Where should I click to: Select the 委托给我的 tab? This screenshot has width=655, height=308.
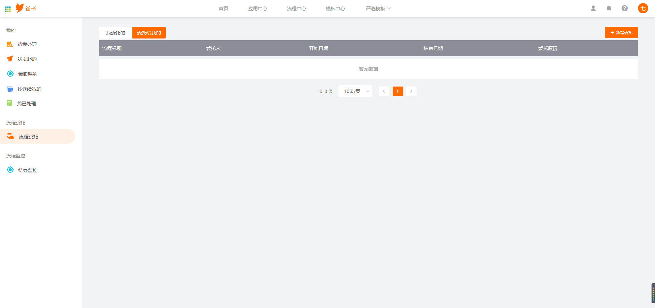point(149,33)
